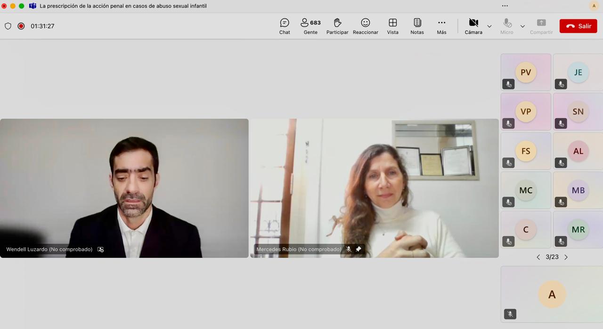Screen dimensions: 603x329
Task: Select the PV participant tile
Action: tap(526, 72)
